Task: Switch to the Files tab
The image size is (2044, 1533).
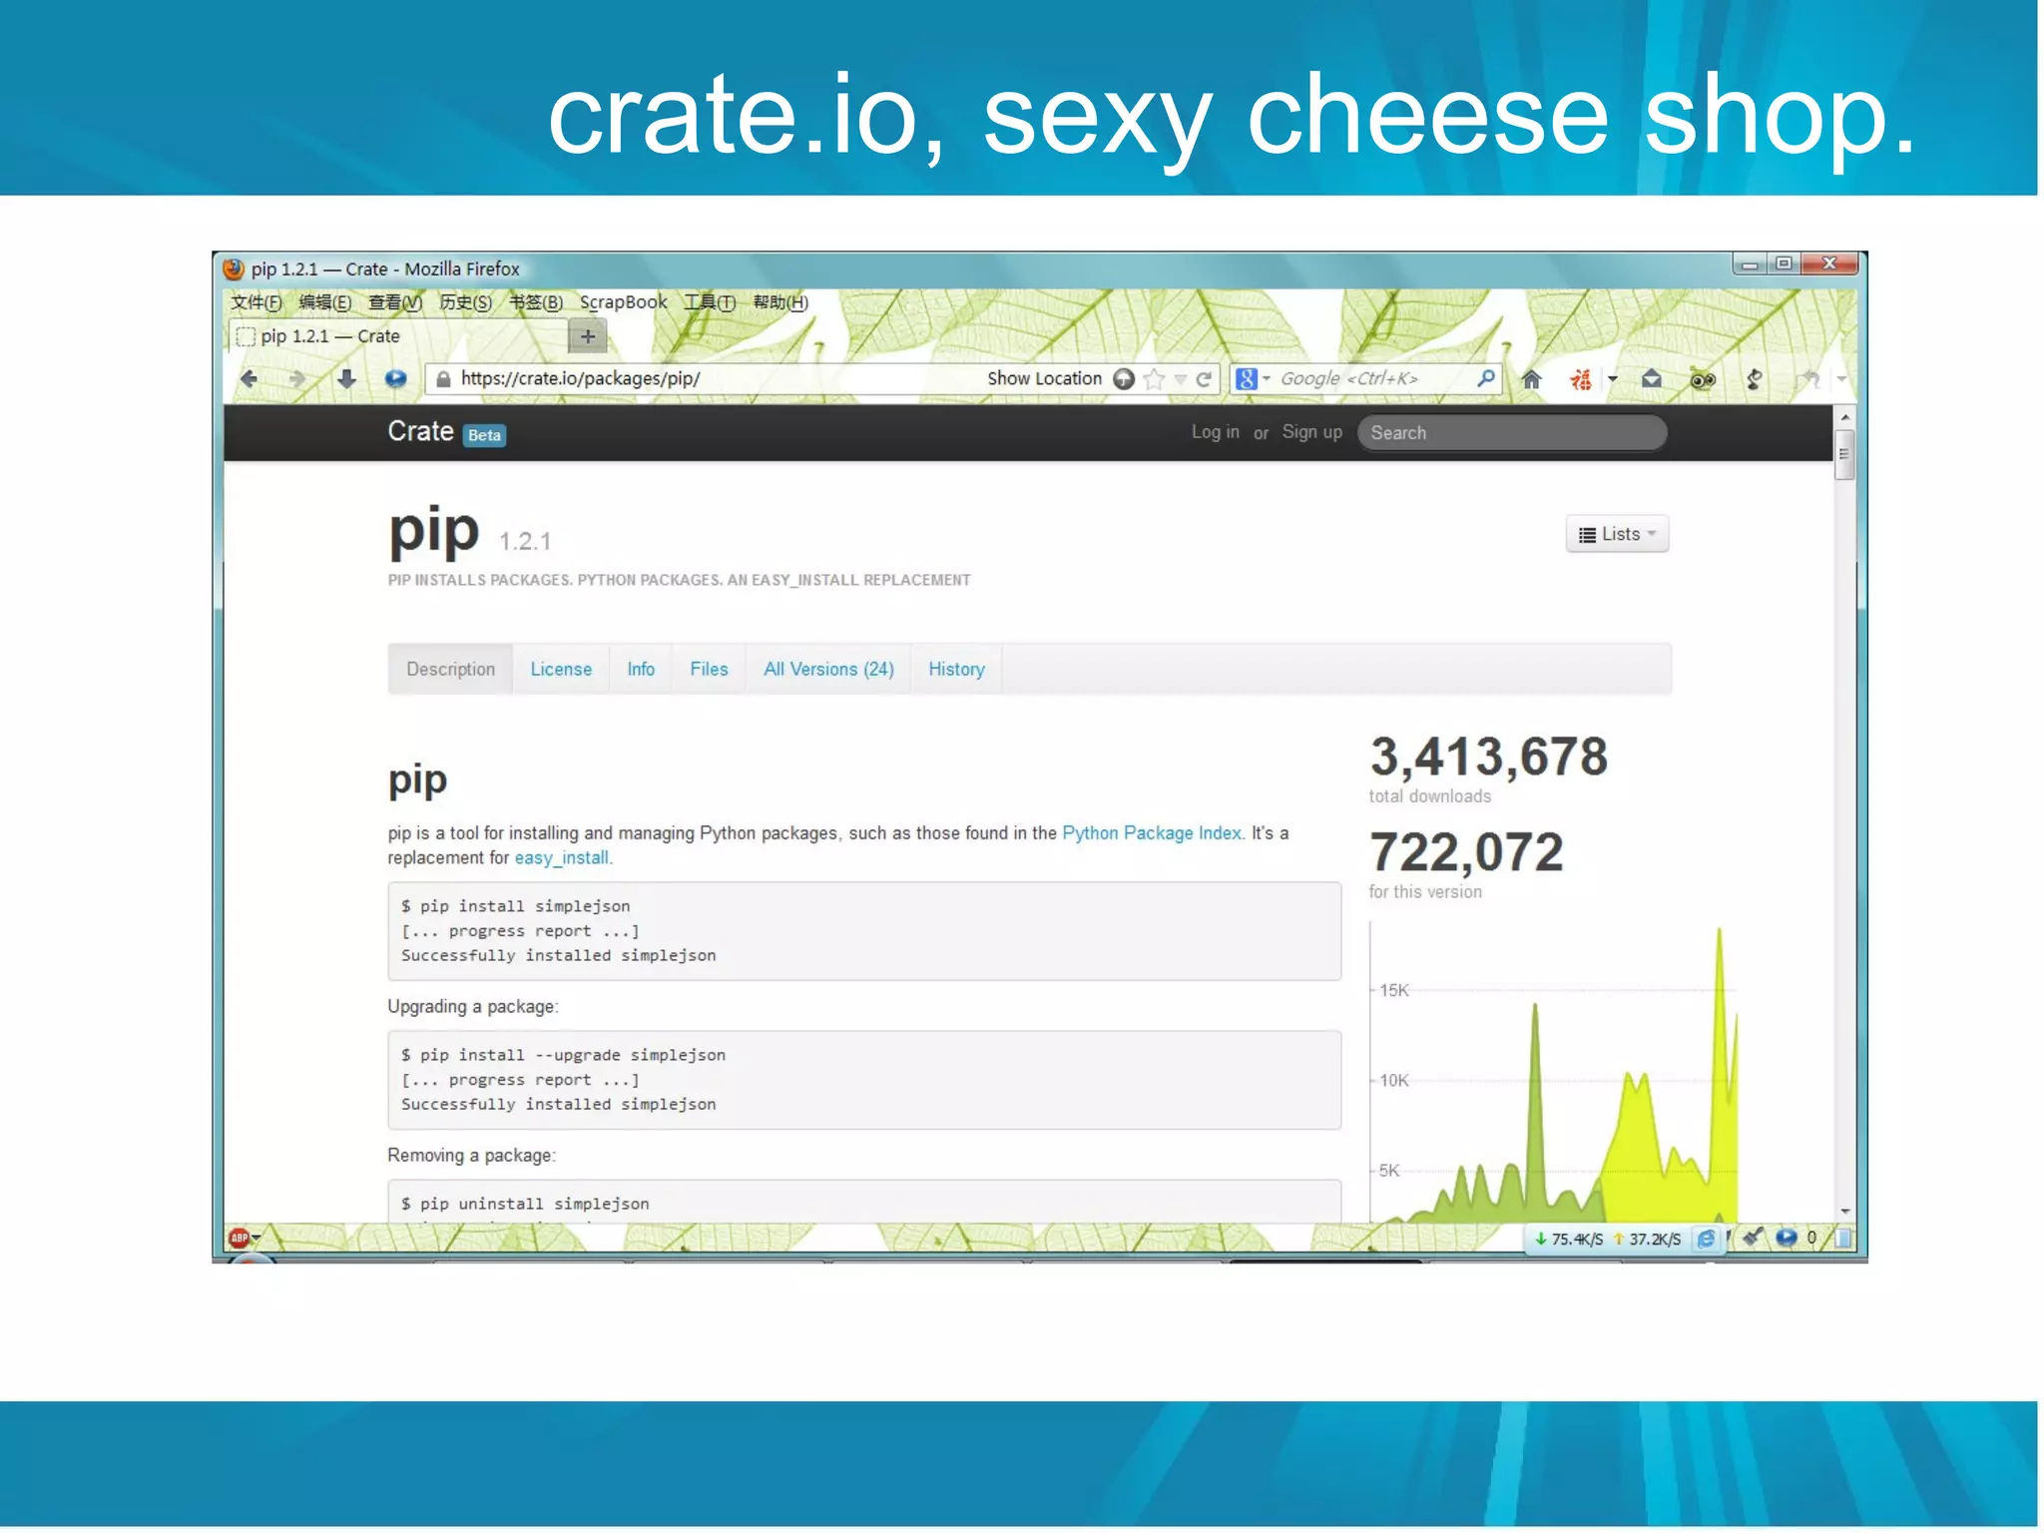Action: [x=709, y=669]
